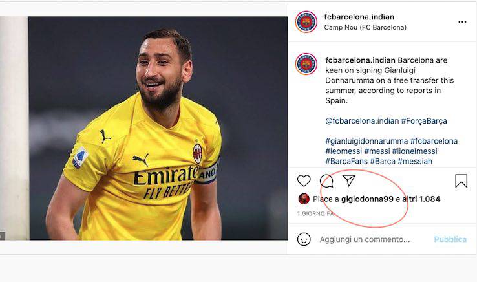This screenshot has width=477, height=282.
Task: Share the post with the paper plane icon
Action: point(349,180)
